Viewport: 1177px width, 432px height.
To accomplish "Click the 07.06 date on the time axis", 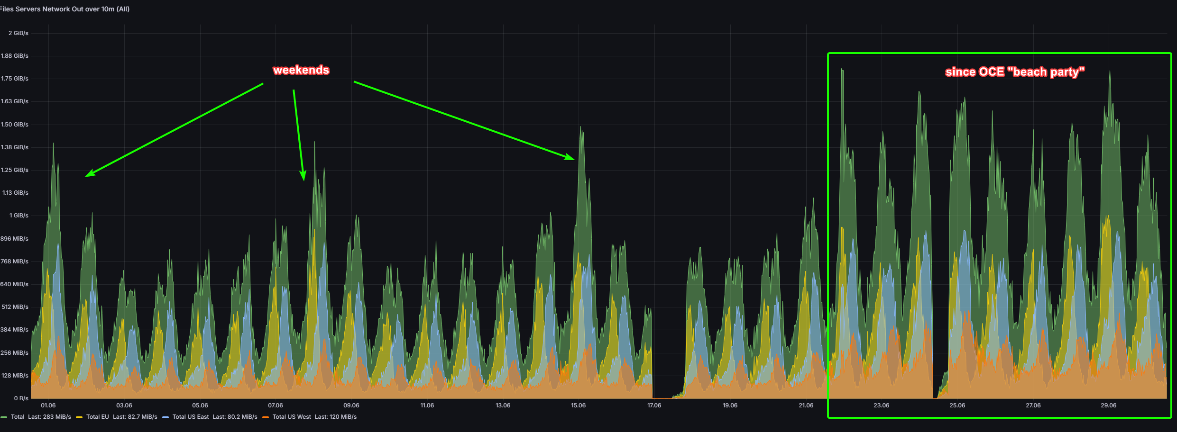I will (276, 405).
